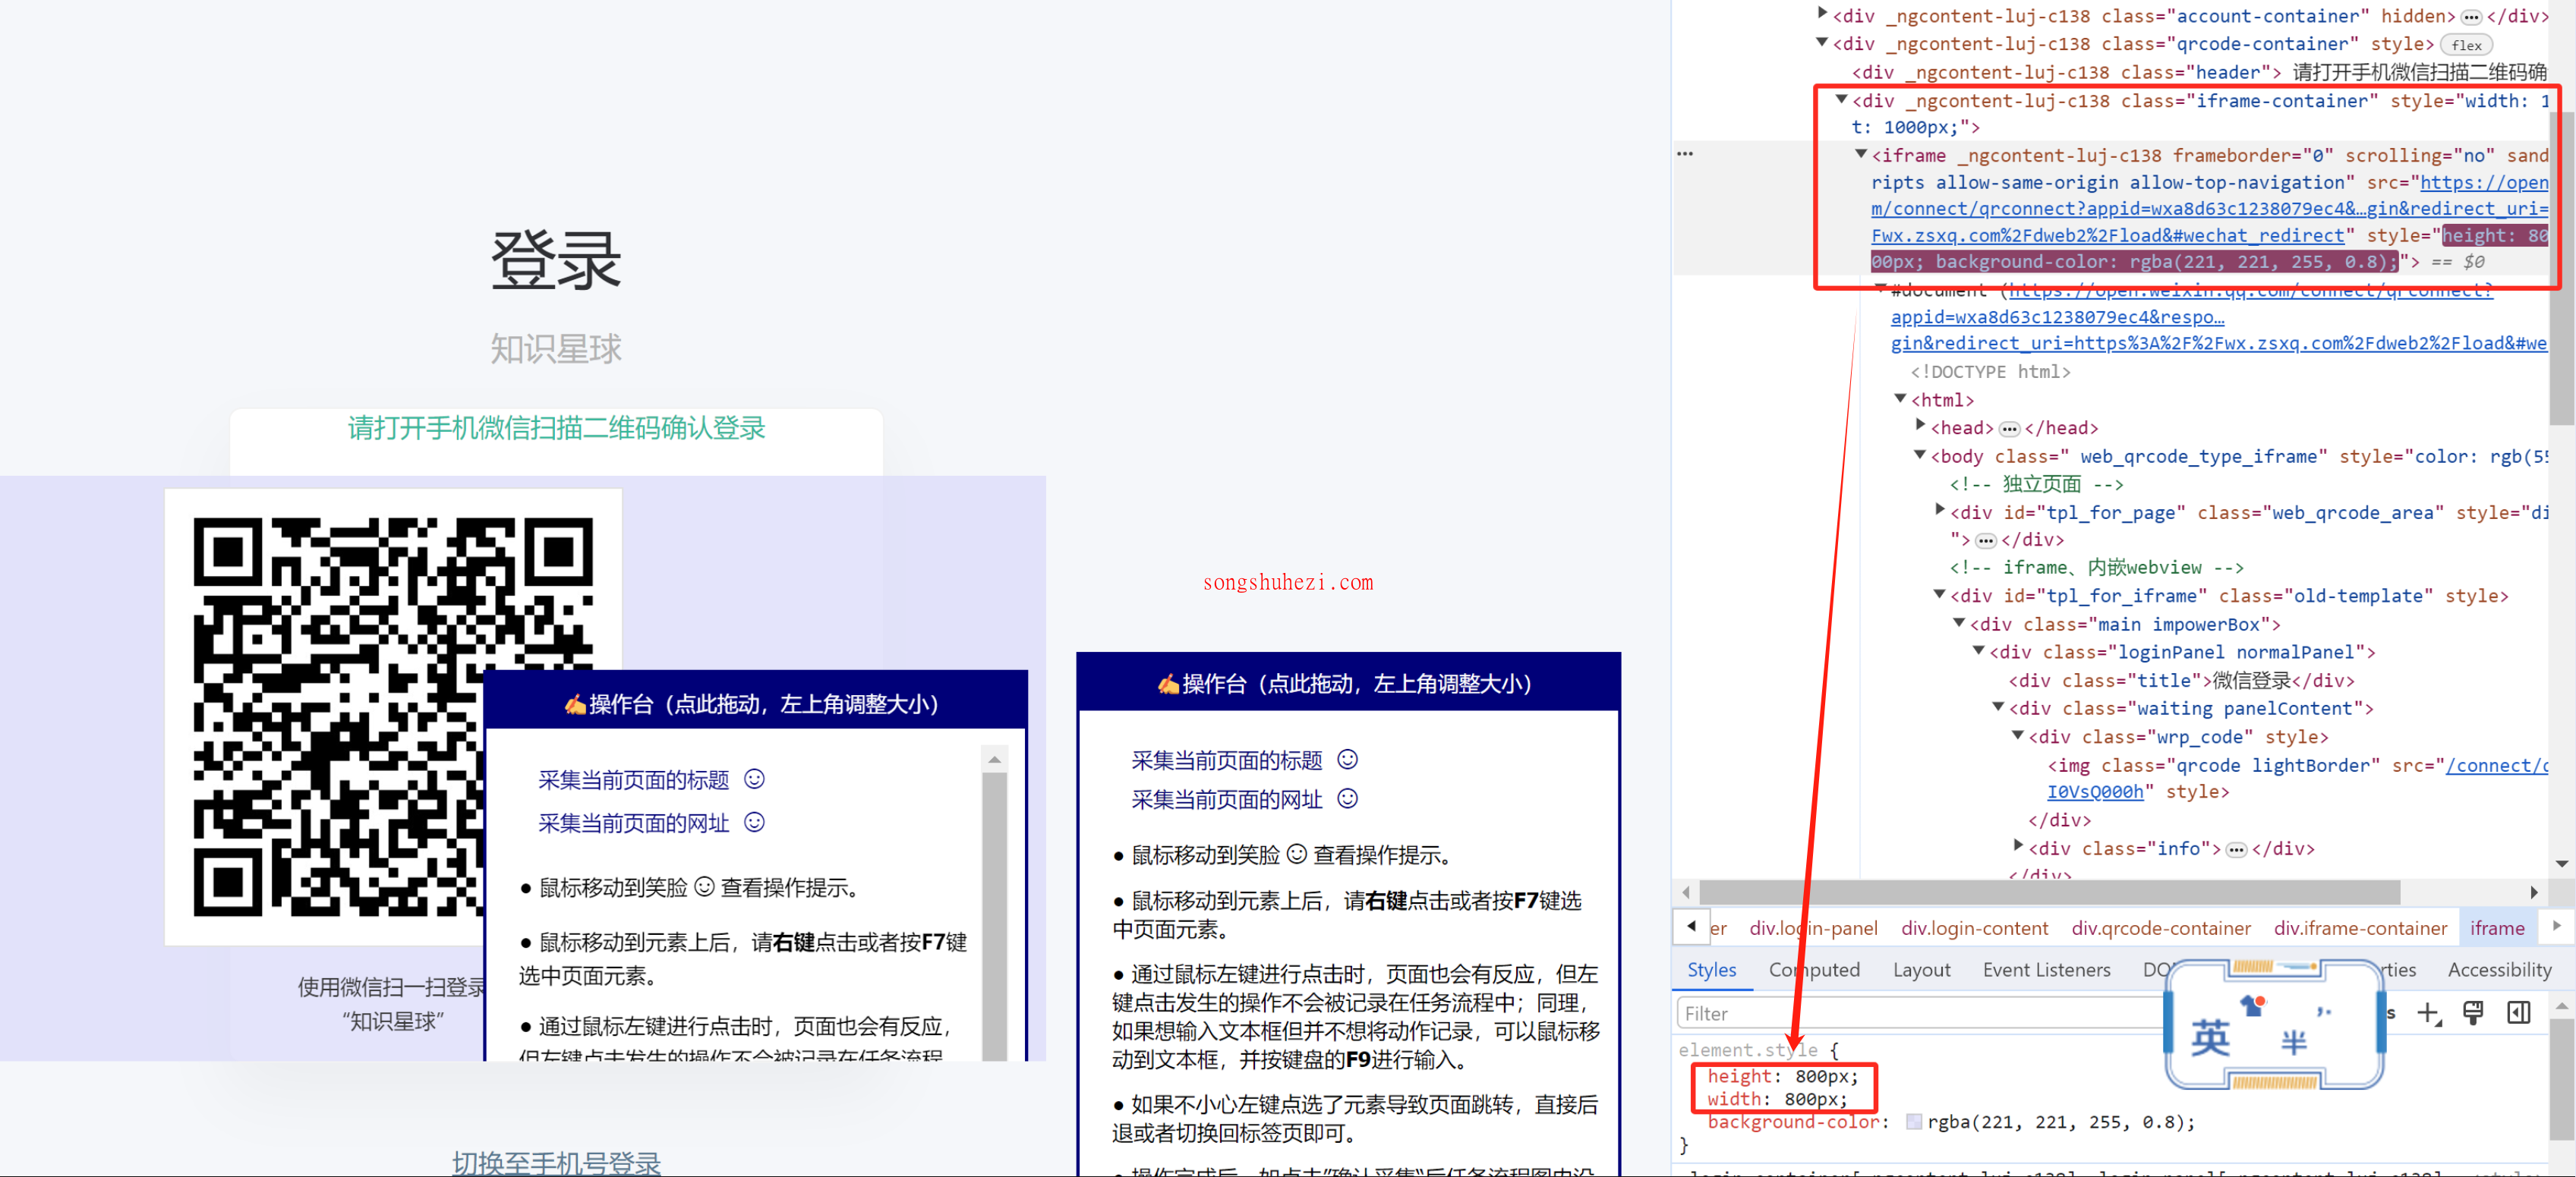Viewport: 2576px width, 1177px height.
Task: Click the WeChat login QR code image
Action: click(x=393, y=716)
